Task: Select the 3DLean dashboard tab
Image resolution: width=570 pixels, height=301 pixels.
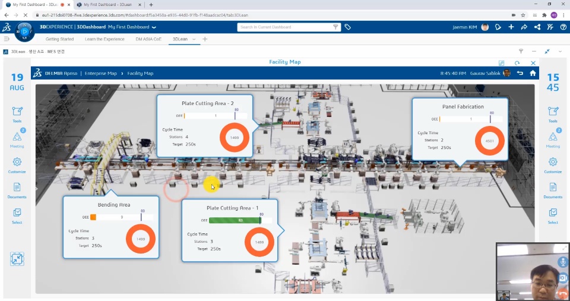Action: (x=180, y=39)
